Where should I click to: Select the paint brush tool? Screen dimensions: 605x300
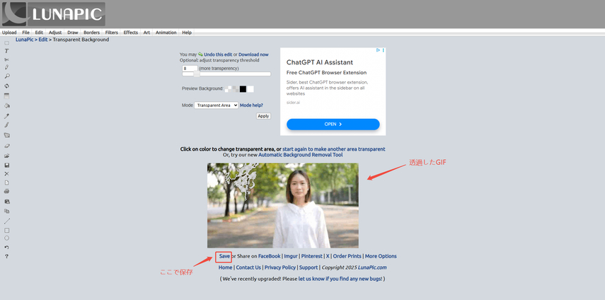coord(6,125)
